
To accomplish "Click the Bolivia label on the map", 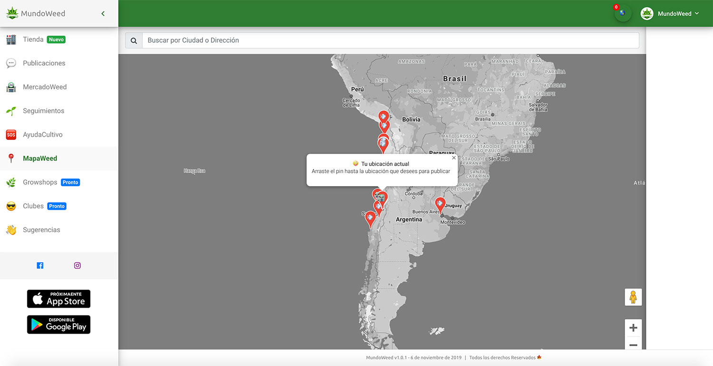I will (411, 120).
